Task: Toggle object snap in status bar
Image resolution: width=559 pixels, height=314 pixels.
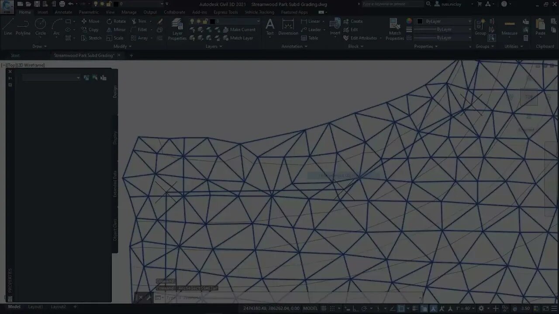Action: (401, 308)
